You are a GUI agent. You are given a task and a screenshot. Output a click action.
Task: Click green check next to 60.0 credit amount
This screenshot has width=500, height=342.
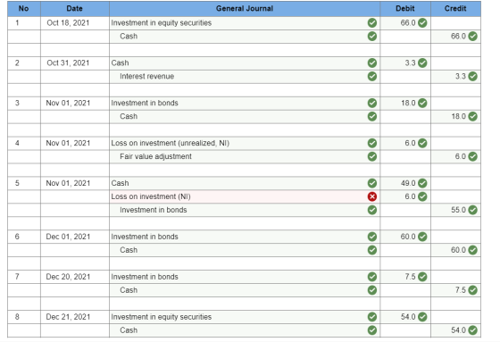tap(473, 250)
